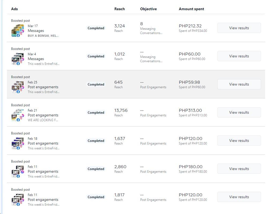
Task: View results for the Mar 17 Messages ad
Action: point(239,28)
